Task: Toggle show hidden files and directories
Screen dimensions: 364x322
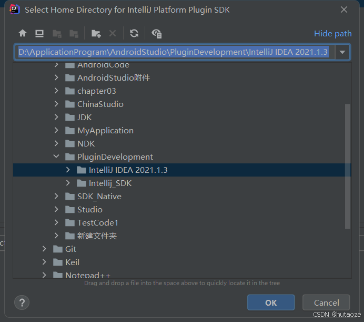Action: click(157, 34)
